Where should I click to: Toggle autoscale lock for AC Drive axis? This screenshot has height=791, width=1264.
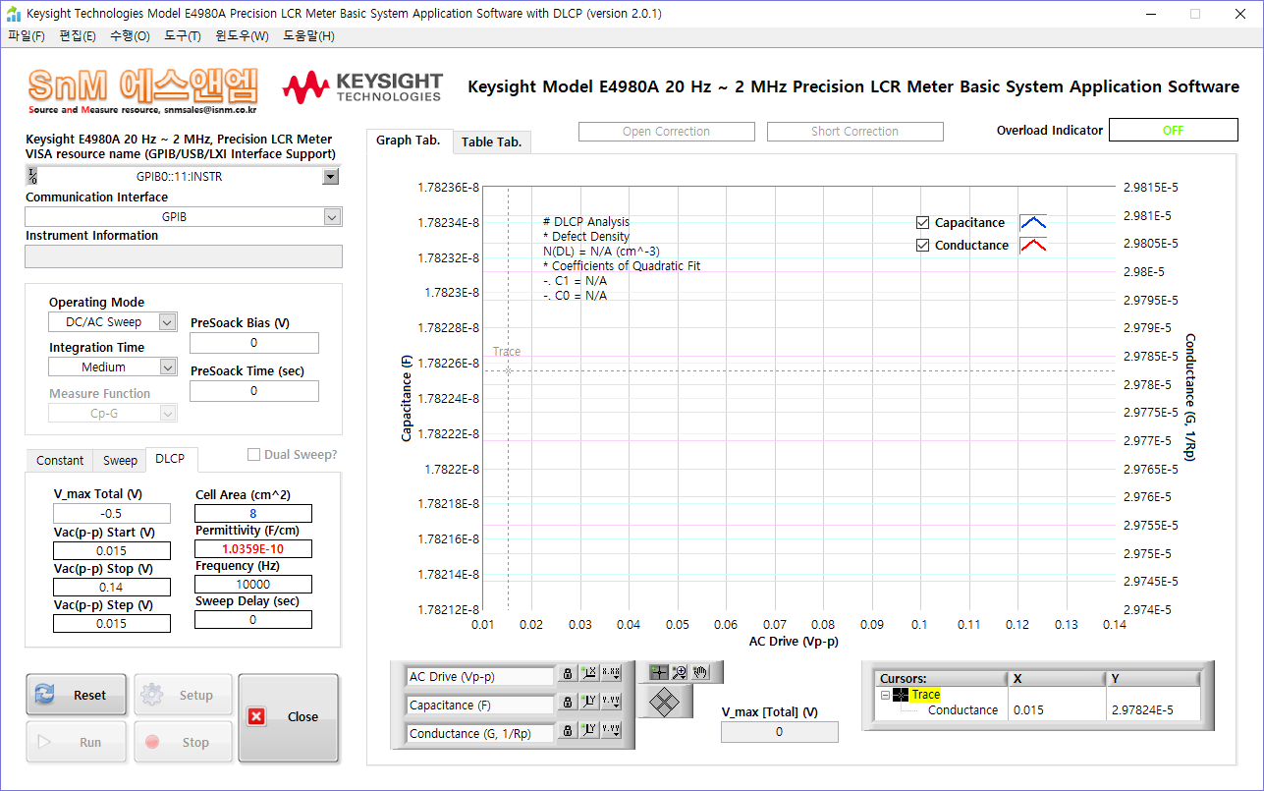click(568, 674)
